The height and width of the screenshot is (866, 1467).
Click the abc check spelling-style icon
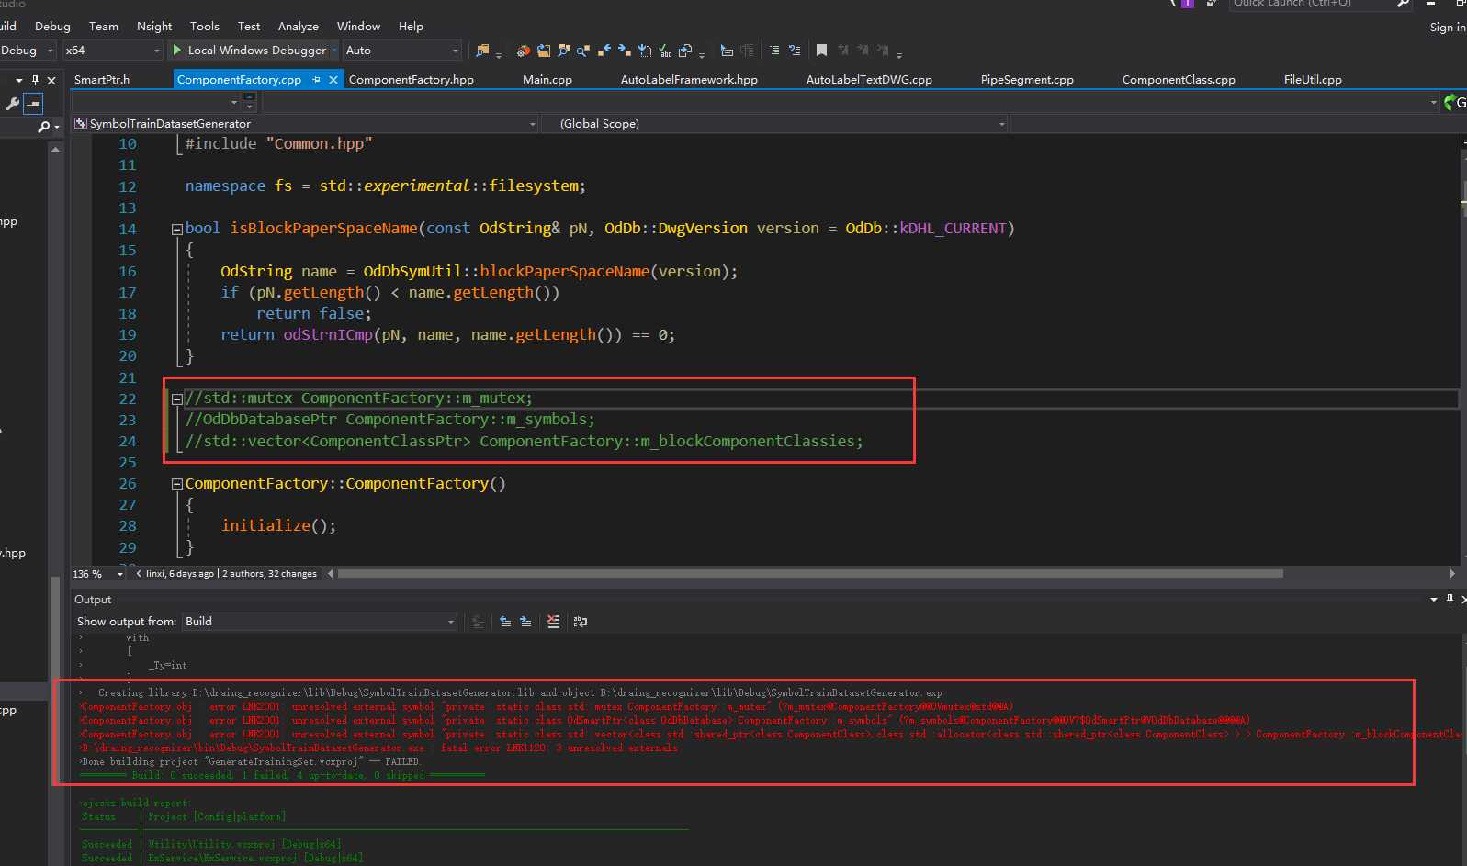(x=665, y=51)
